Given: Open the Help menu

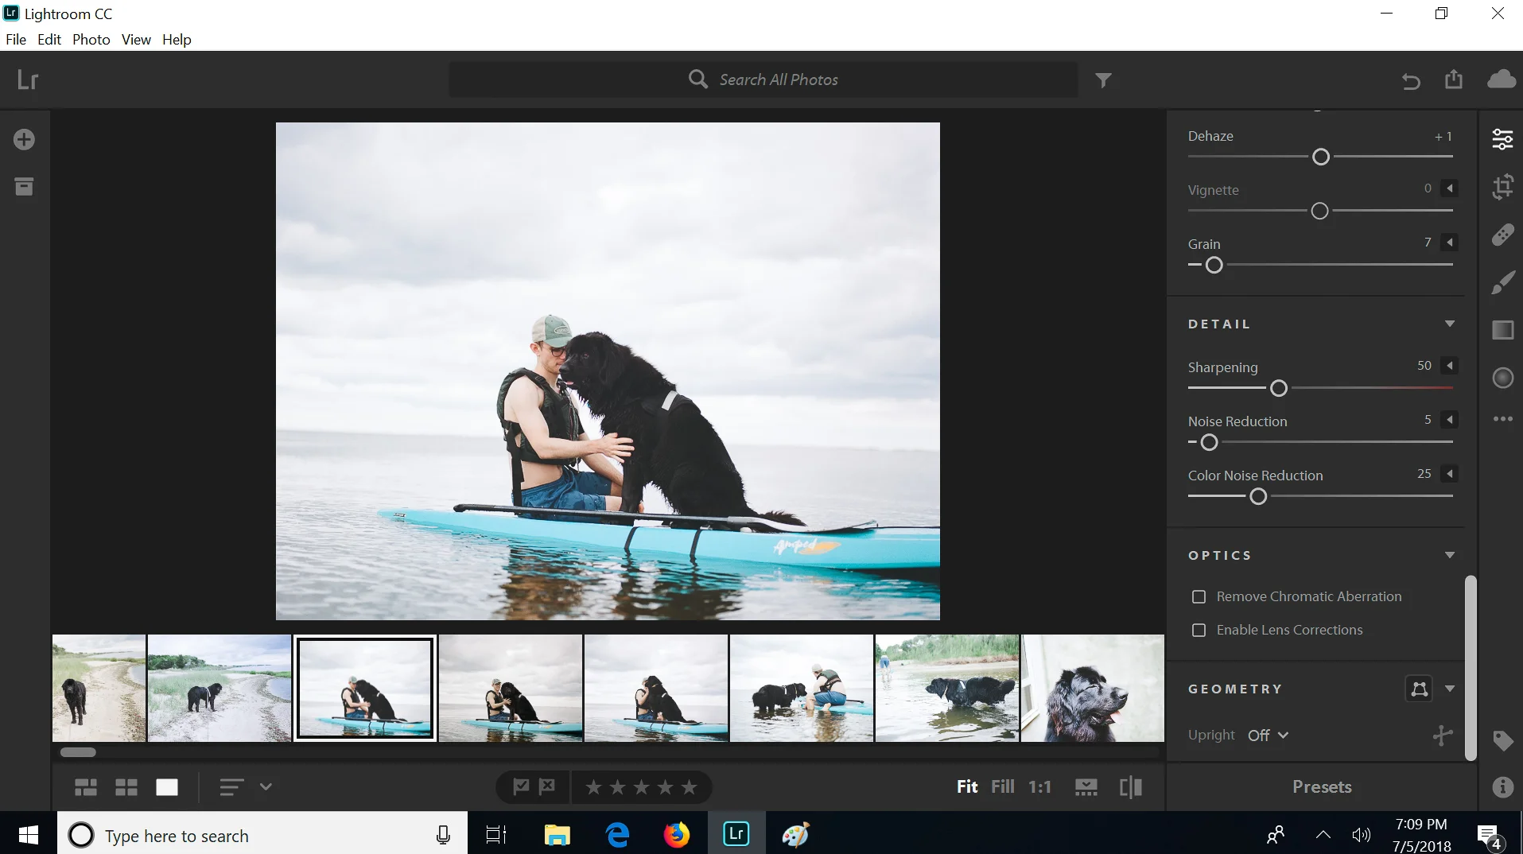Looking at the screenshot, I should click(177, 40).
